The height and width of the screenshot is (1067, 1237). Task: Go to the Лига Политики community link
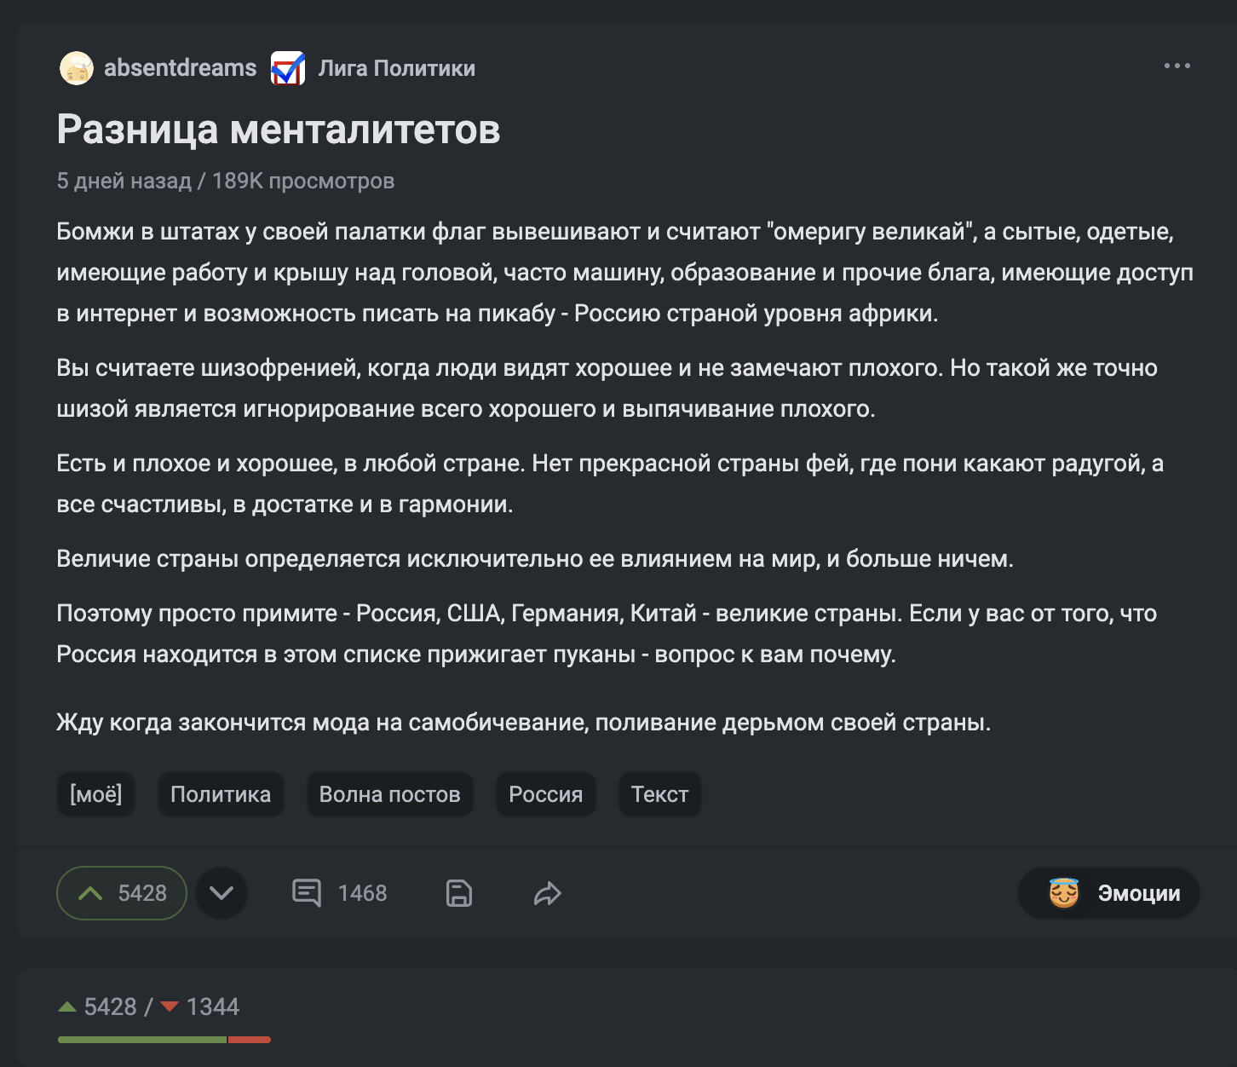[x=396, y=68]
